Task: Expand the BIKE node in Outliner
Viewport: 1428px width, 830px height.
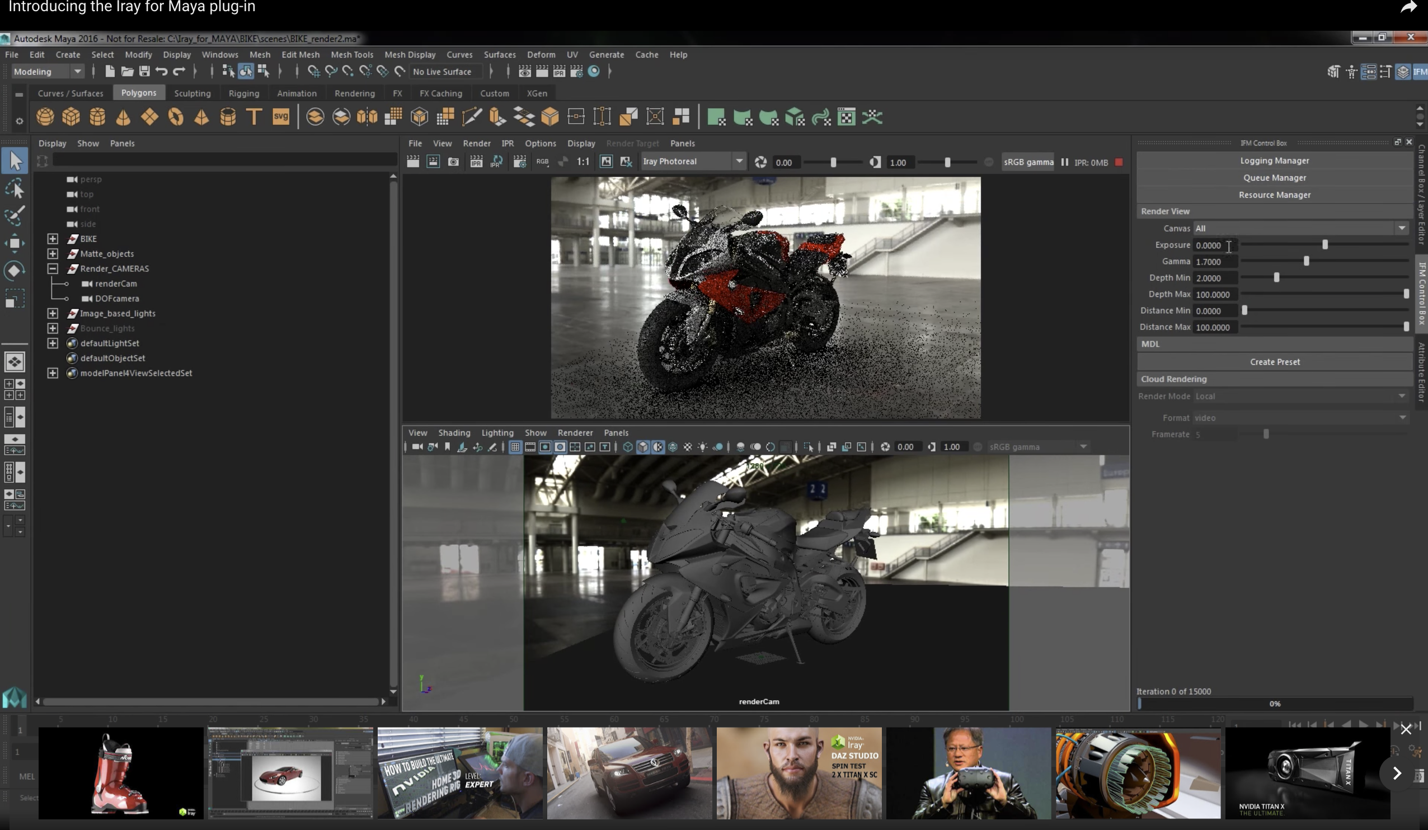Action: point(53,238)
